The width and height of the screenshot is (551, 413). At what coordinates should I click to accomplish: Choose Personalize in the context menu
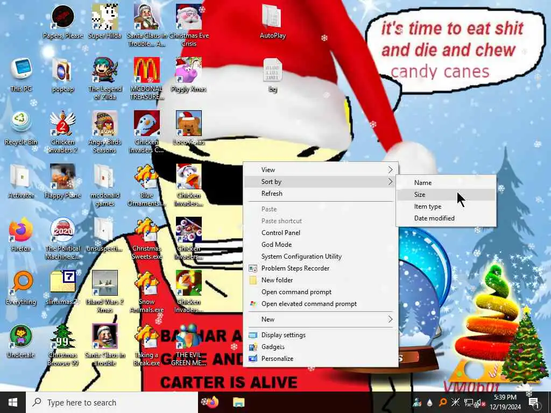coord(321,359)
